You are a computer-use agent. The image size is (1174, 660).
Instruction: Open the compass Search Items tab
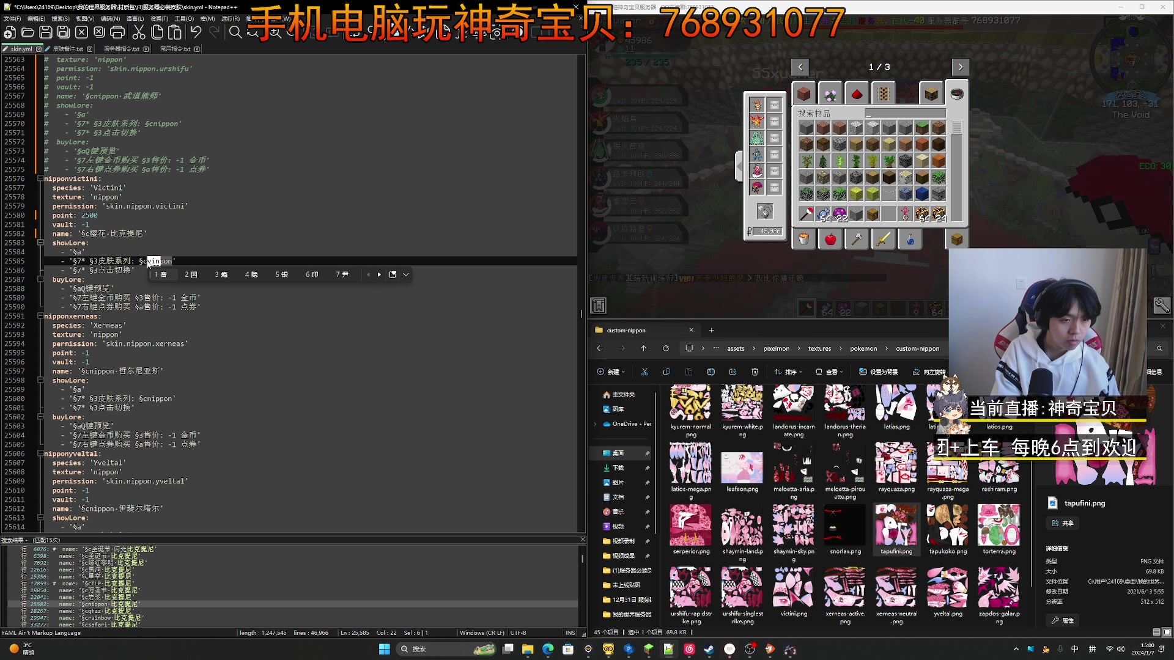click(957, 93)
